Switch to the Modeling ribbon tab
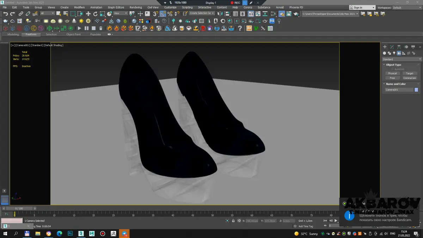Screen dimensions: 423x238 click(13, 35)
